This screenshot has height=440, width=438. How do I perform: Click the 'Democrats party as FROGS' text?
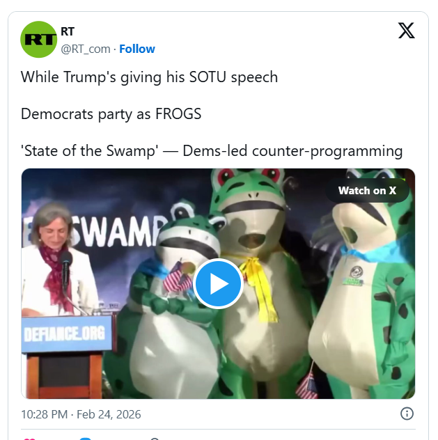click(x=111, y=114)
